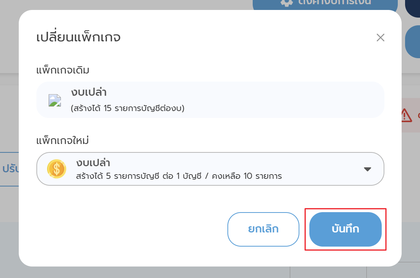Close the change package dialog with X
Viewport: 420px width, 278px height.
[380, 38]
